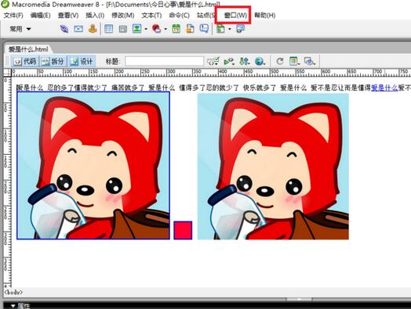Screen dimensions: 411x309
Task: Open the View Options icon
Action: (295, 62)
